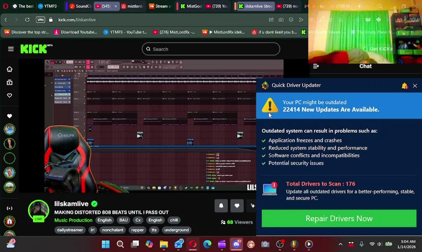Select the nonchalant tag
Viewport: 422px width, 252px height.
pos(113,230)
